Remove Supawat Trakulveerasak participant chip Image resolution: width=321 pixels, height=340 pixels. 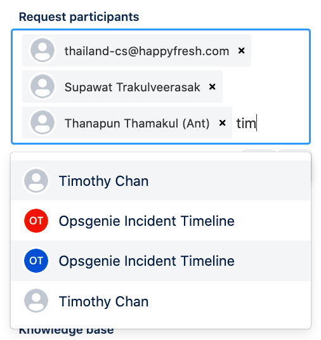[212, 87]
